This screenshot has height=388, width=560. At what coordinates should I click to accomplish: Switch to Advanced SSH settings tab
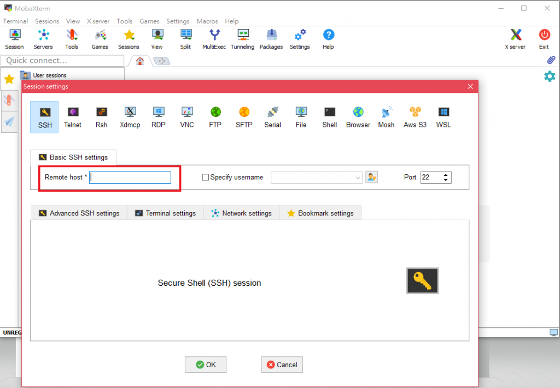[79, 213]
